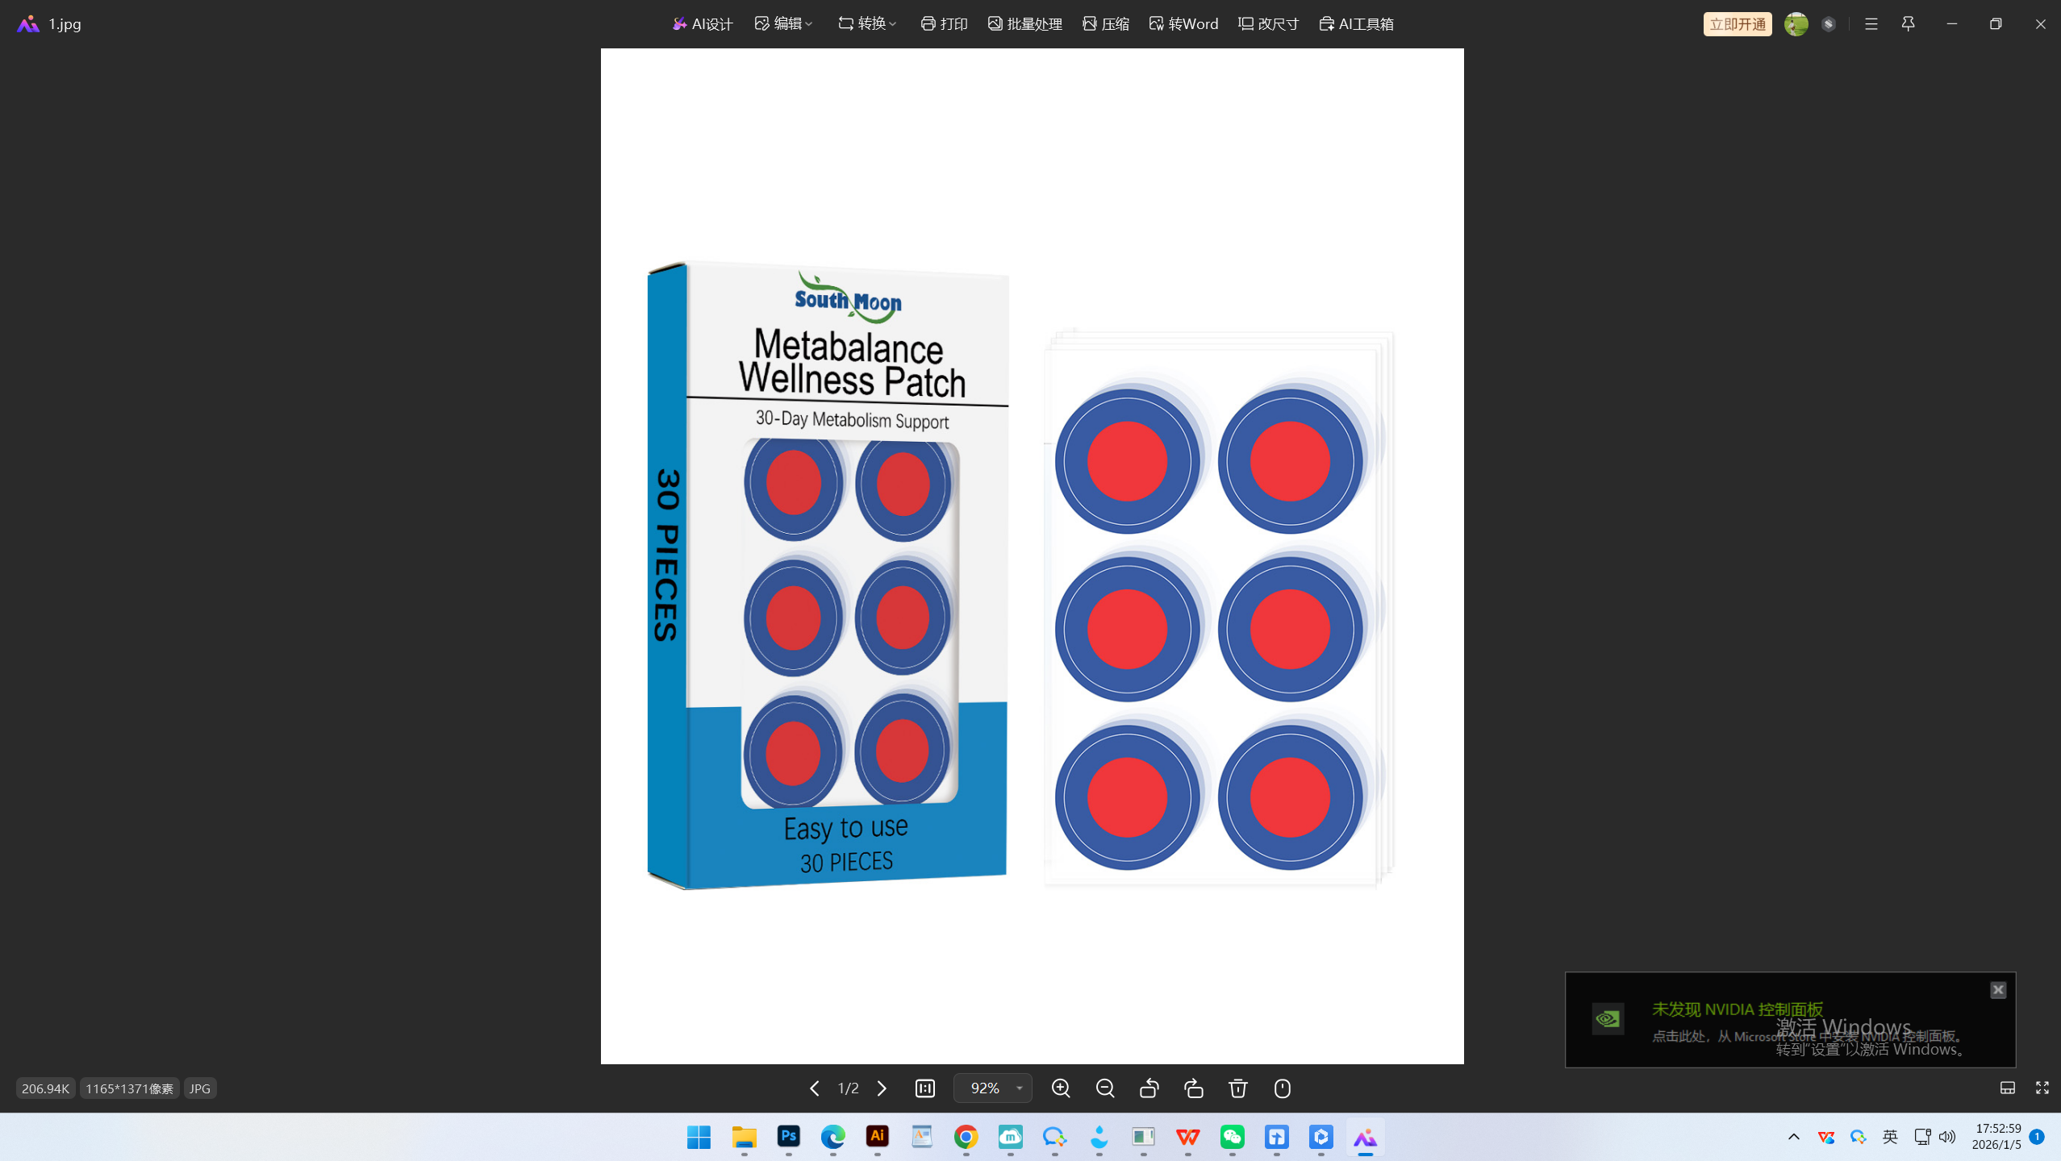Open the notification center badge
Viewport: 2061px width, 1161px height.
point(2037,1137)
